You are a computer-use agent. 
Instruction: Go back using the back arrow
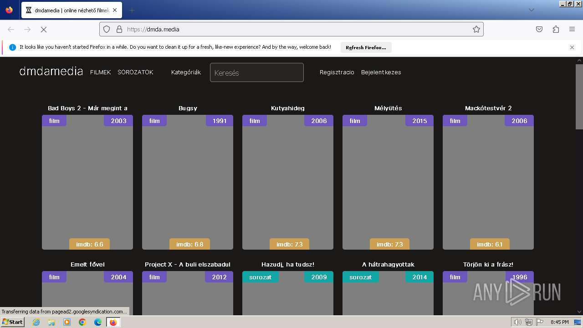tap(11, 29)
